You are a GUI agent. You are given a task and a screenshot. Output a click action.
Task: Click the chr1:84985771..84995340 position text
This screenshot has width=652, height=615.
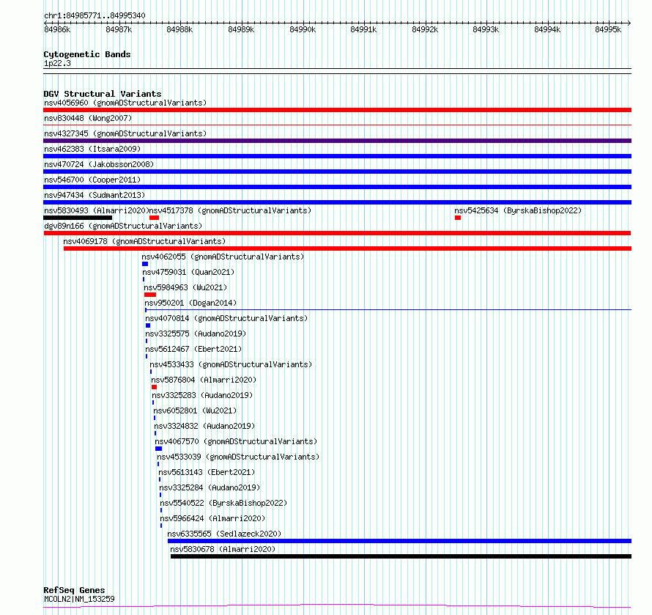95,15
